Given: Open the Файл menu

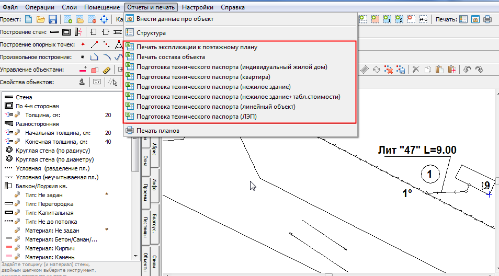Looking at the screenshot, I should 10,7.
